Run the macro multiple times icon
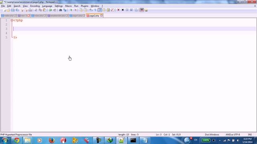 [131, 10]
